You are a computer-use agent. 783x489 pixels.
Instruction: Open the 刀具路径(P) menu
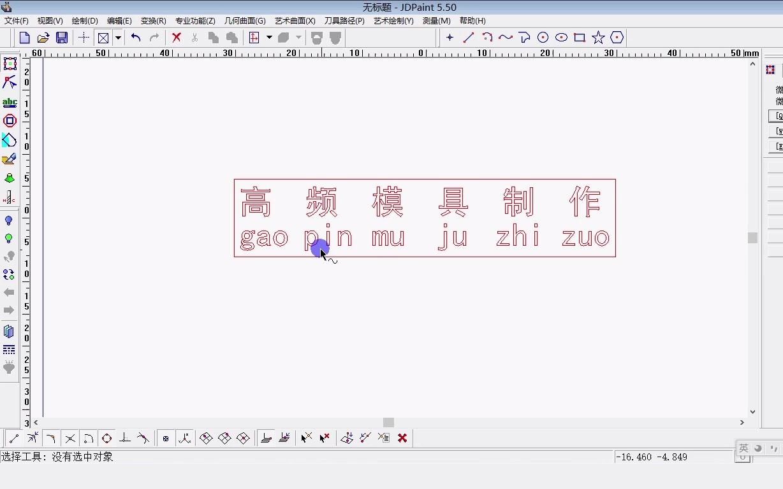pos(344,20)
